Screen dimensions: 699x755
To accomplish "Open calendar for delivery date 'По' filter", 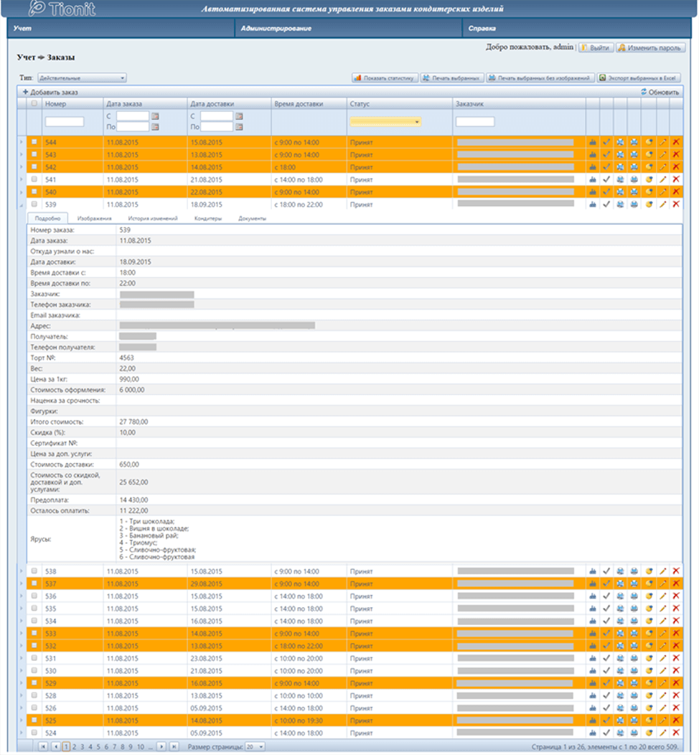I will [x=239, y=126].
